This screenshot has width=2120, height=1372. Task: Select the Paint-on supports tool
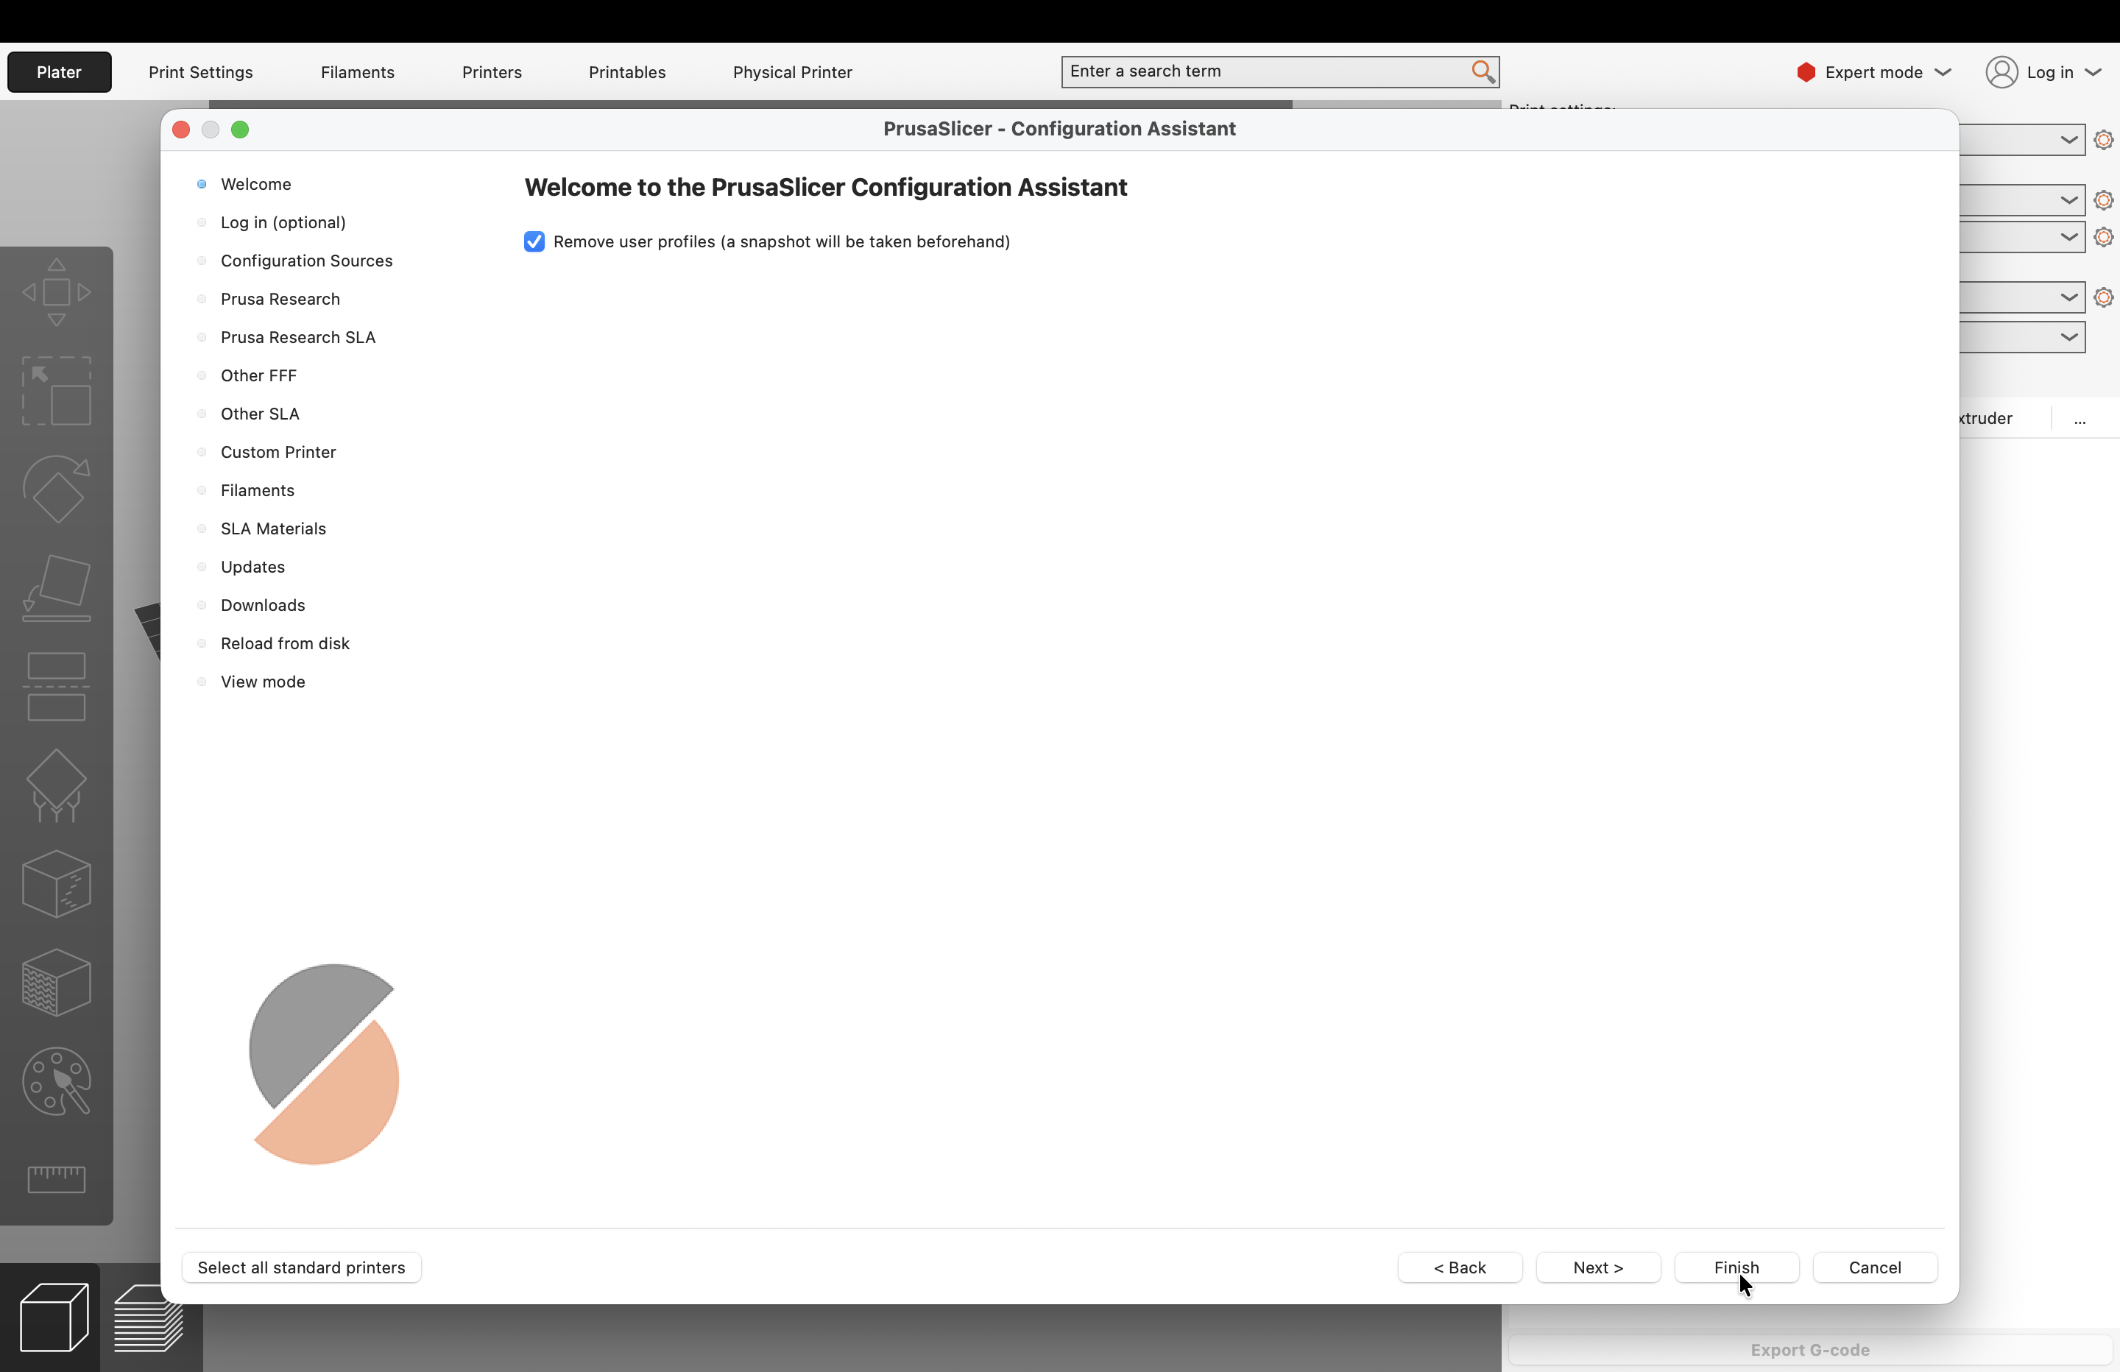tap(56, 786)
